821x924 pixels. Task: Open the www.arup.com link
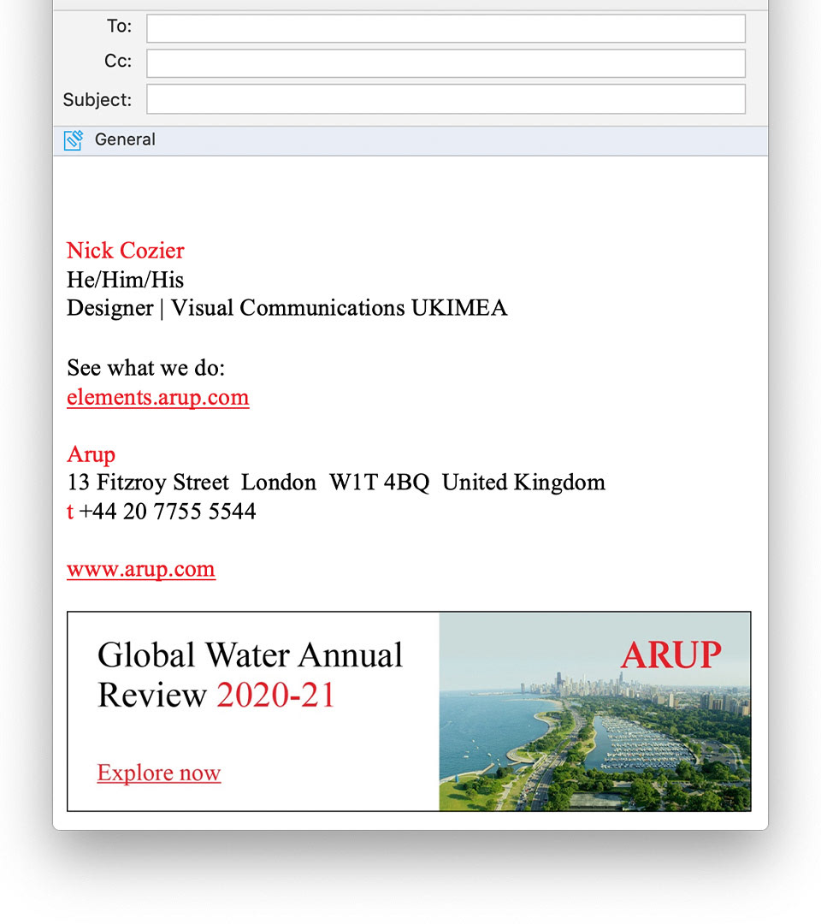(x=141, y=569)
